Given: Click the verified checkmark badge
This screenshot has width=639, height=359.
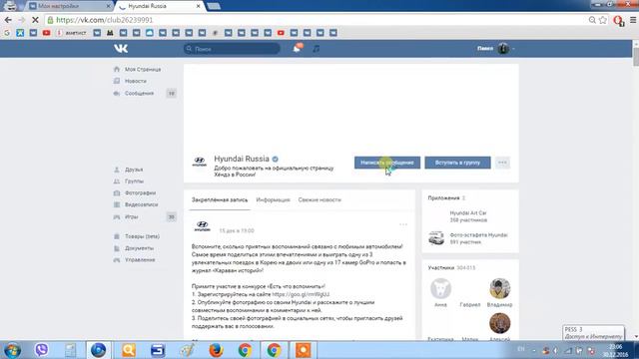Looking at the screenshot, I should point(276,159).
